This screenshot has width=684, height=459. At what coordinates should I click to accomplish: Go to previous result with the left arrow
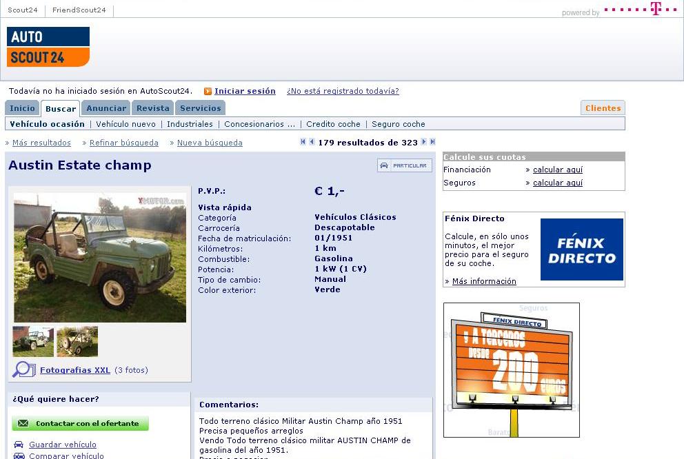tap(312, 142)
